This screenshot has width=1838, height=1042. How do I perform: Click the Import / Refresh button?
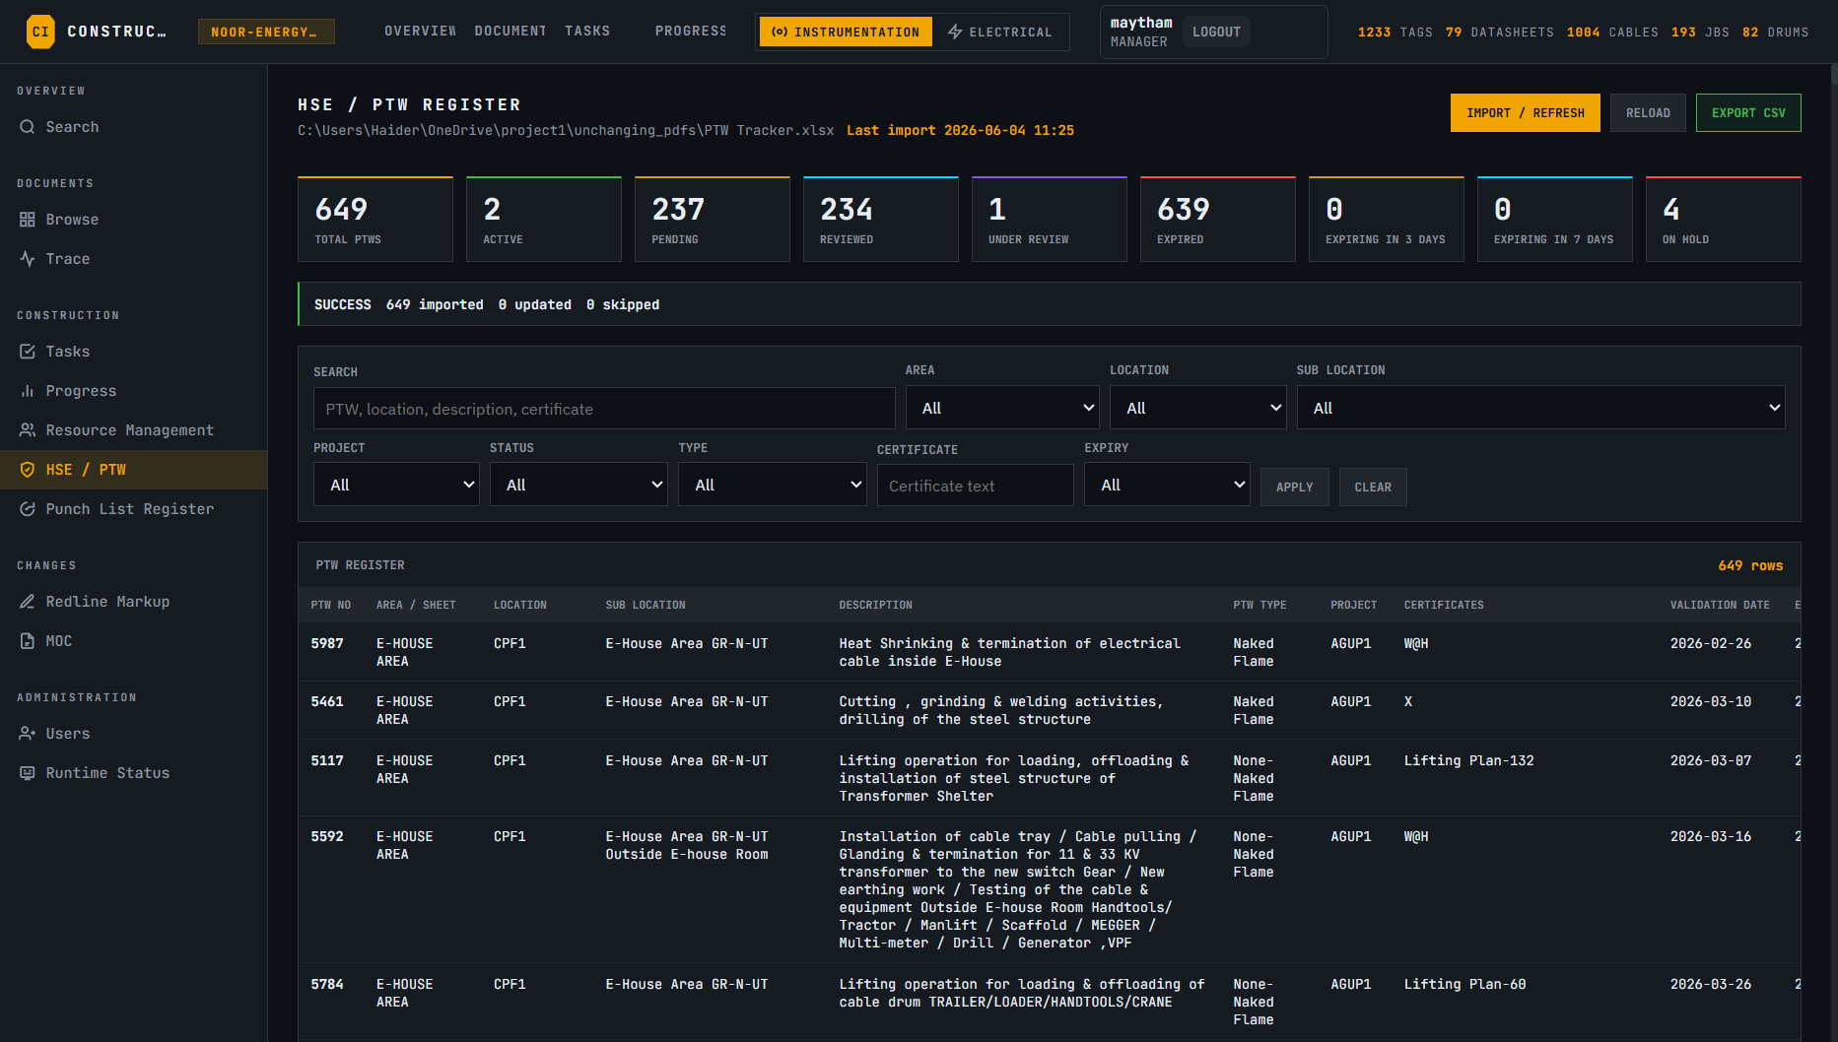(1525, 113)
